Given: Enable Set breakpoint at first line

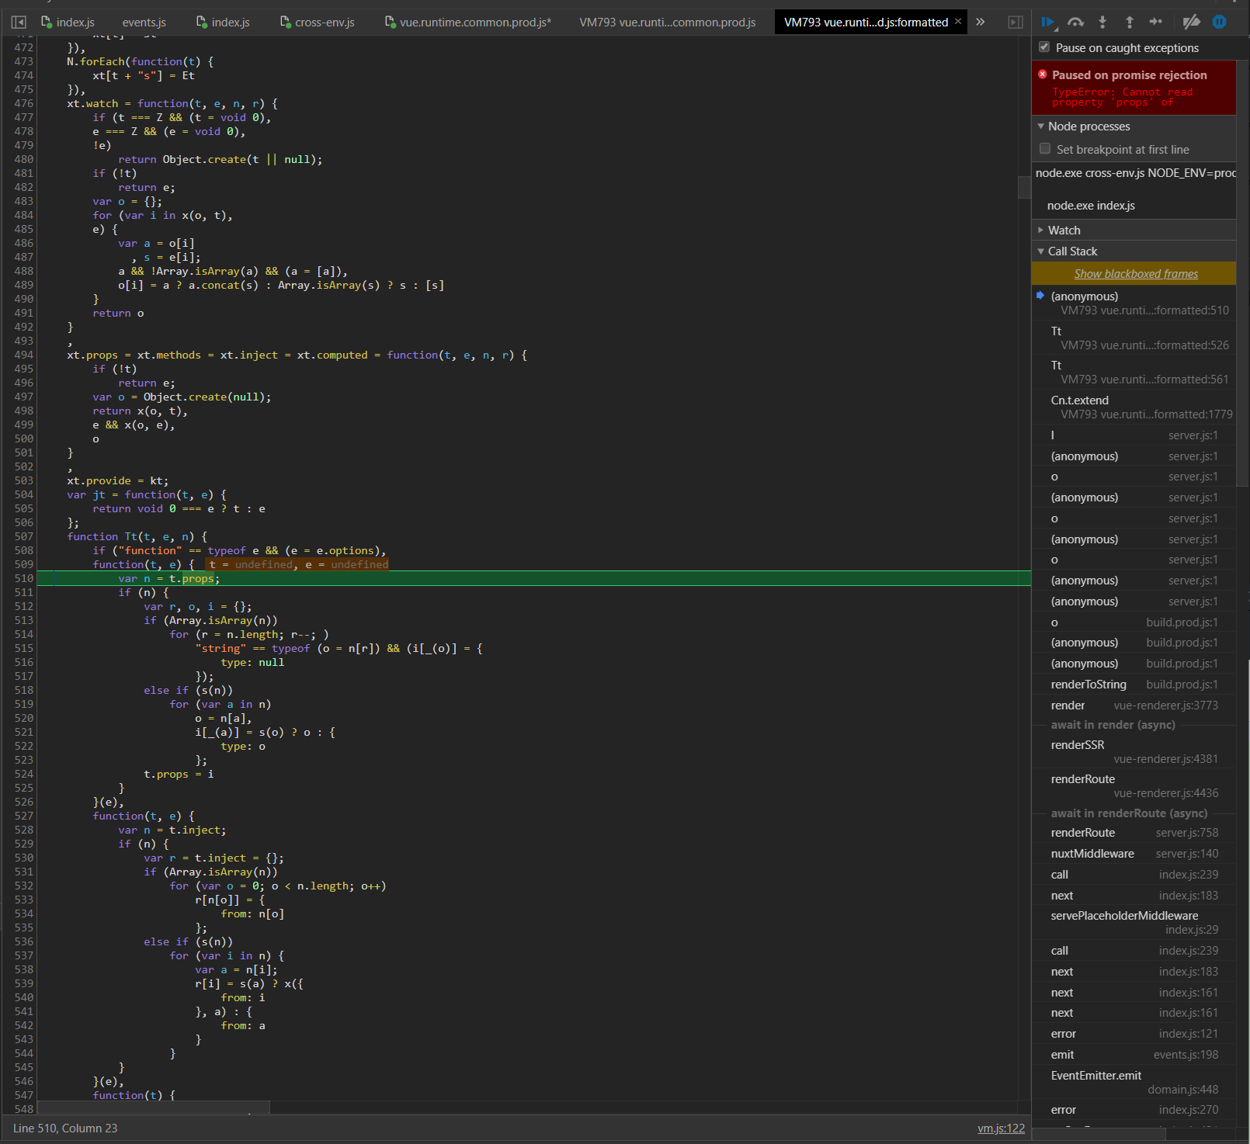Looking at the screenshot, I should [1045, 149].
